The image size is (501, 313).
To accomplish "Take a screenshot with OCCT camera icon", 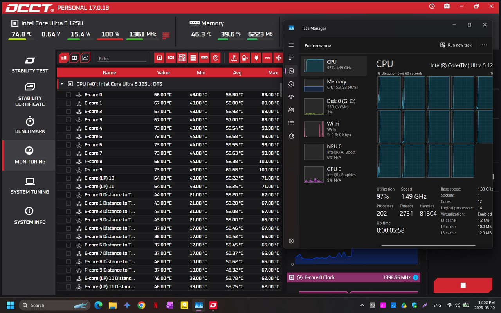I will (447, 6).
